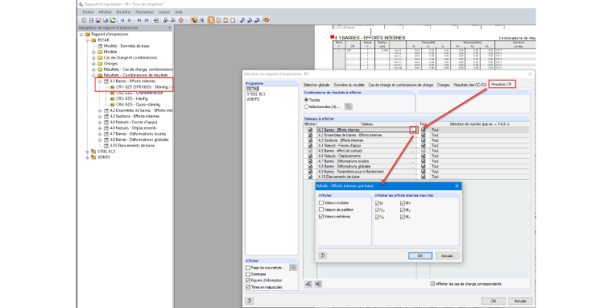Toggle Afficher les cas de charge correspondants
Viewport: 612px width, 308px height.
pos(432,284)
